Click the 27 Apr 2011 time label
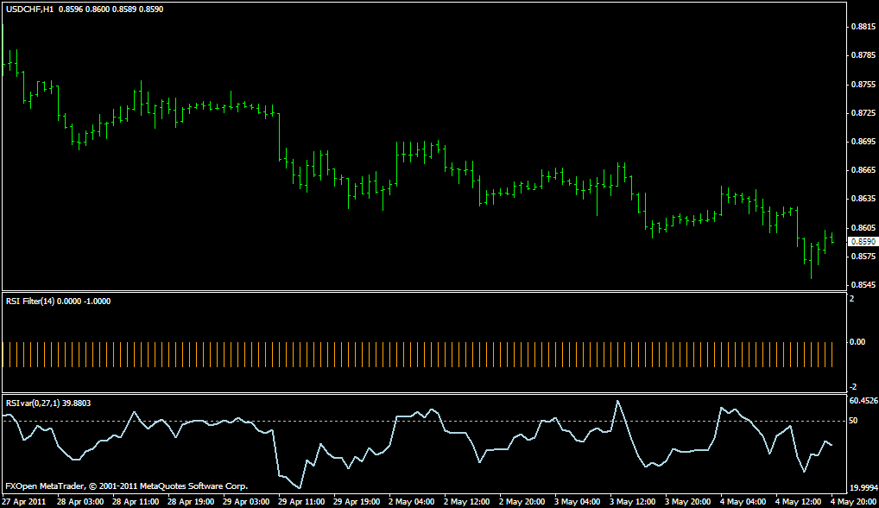The height and width of the screenshot is (508, 879). (x=24, y=501)
